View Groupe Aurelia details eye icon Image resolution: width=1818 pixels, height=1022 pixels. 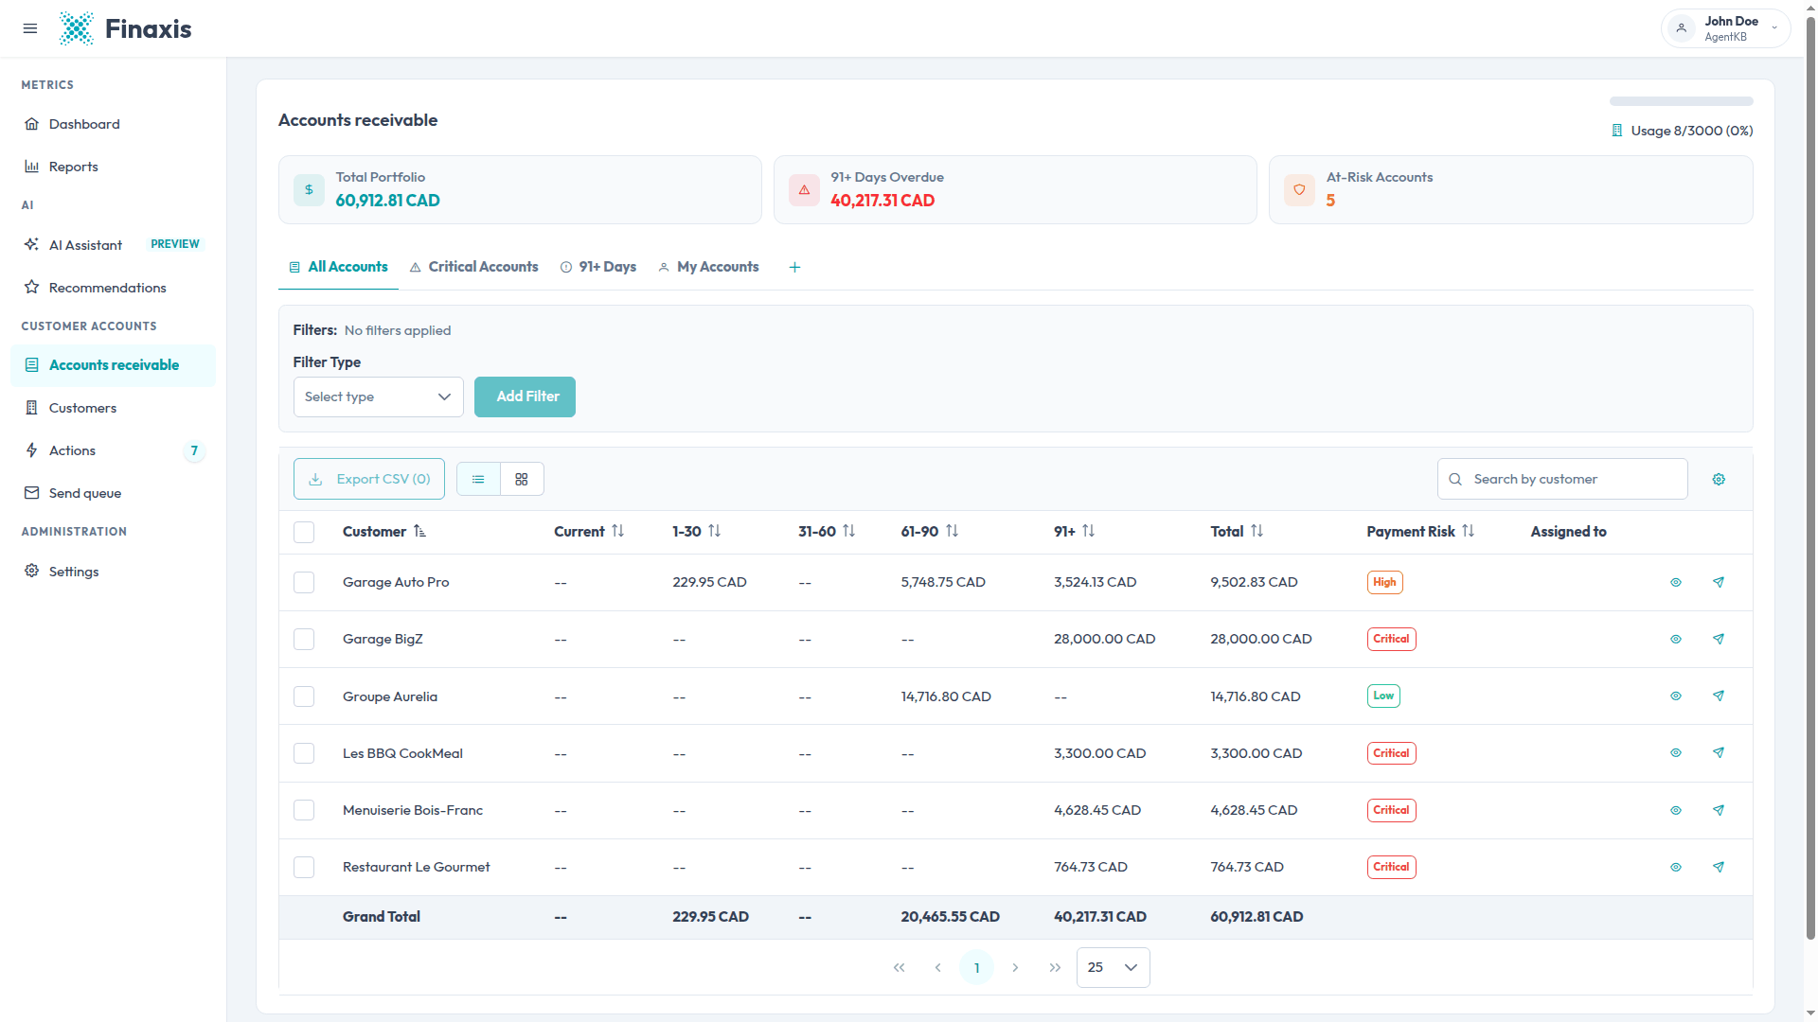pyautogui.click(x=1676, y=696)
